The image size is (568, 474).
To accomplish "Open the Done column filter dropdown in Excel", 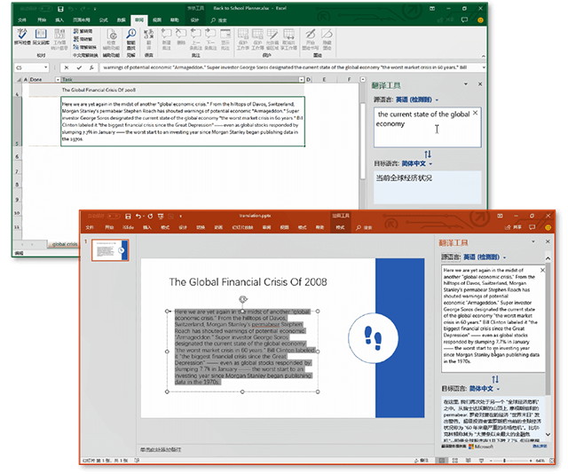I will coord(58,79).
